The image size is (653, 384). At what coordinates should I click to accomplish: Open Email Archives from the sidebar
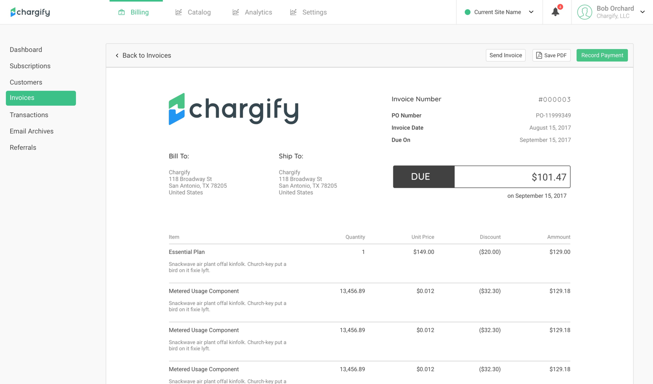pyautogui.click(x=31, y=131)
